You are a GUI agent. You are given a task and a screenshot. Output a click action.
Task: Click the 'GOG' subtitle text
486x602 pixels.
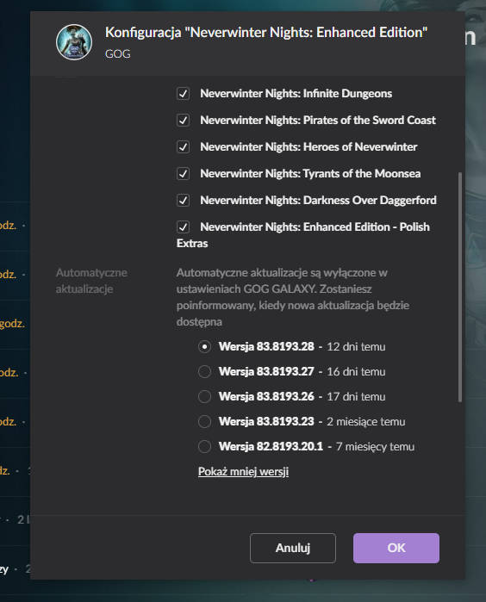(117, 53)
